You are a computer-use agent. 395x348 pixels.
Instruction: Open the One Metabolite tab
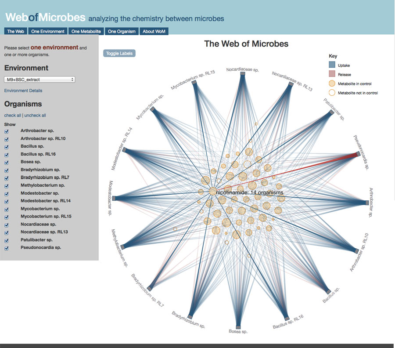click(86, 31)
